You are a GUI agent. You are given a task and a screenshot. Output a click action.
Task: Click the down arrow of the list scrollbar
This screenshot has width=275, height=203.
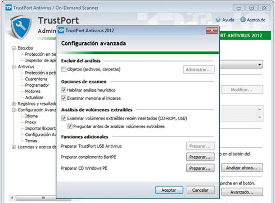[x=260, y=117]
